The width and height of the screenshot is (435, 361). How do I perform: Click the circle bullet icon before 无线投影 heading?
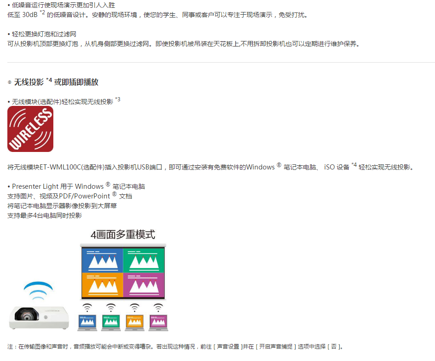click(10, 82)
